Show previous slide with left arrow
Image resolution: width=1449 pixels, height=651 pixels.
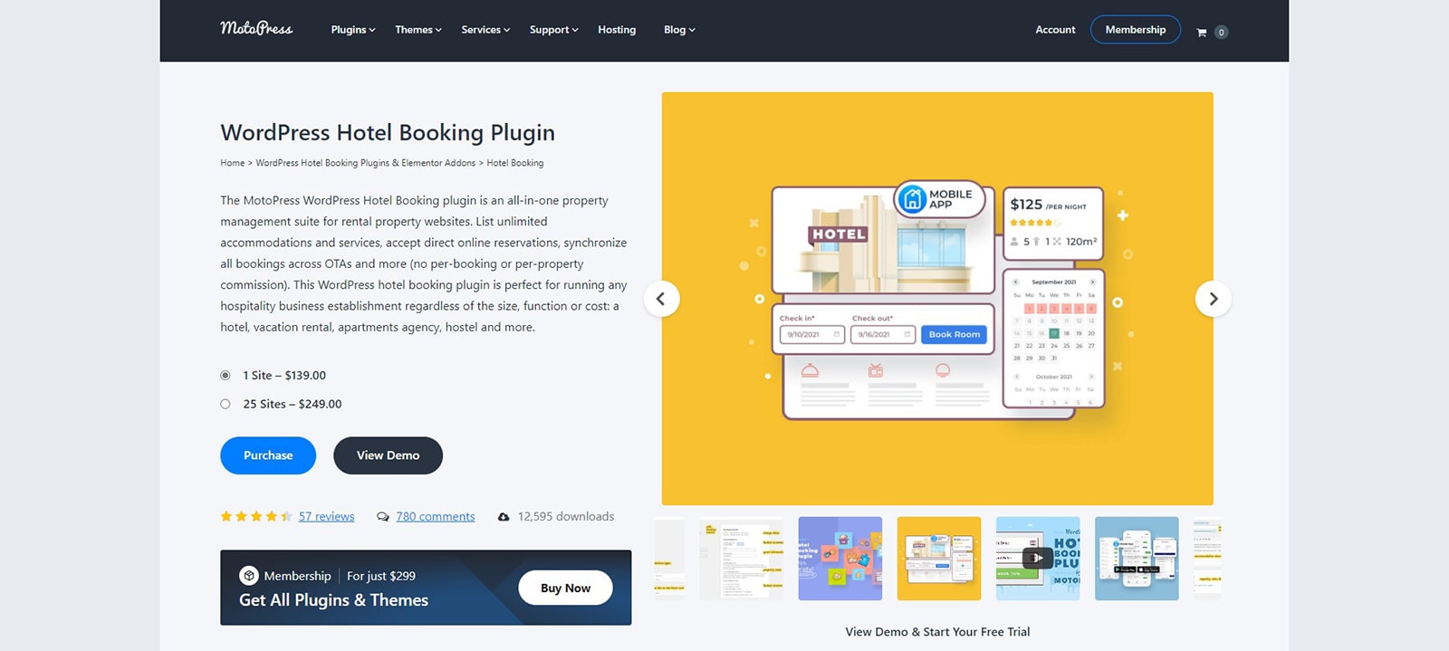click(661, 299)
